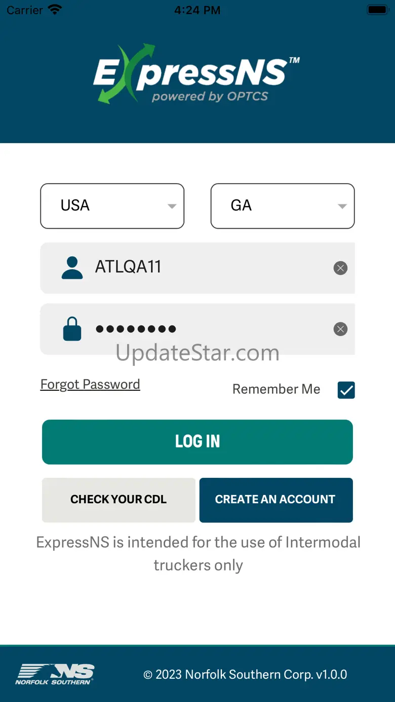The image size is (395, 702).
Task: Click the Norfolk Southern logo
Action: pyautogui.click(x=55, y=674)
